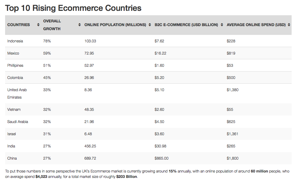Select Vietnam's 32% growth cell
The image size is (295, 183).
coord(47,109)
